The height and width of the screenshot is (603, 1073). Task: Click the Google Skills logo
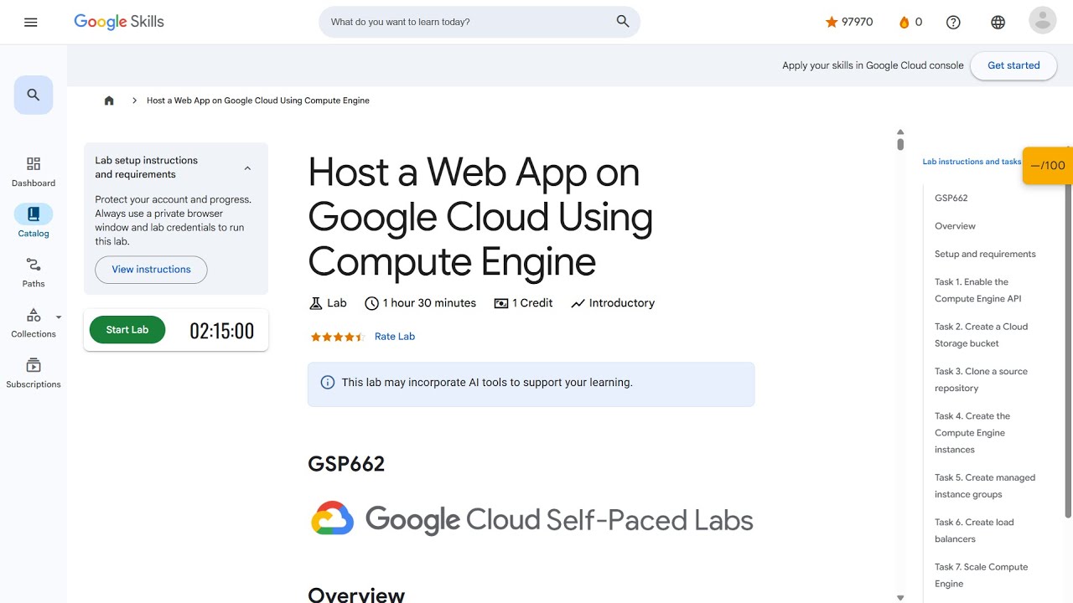(119, 22)
